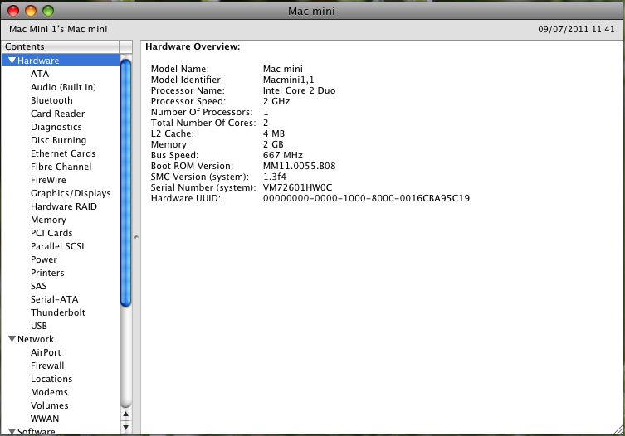Image resolution: width=625 pixels, height=436 pixels.
Task: Select Power in the Hardware list
Action: 44,259
